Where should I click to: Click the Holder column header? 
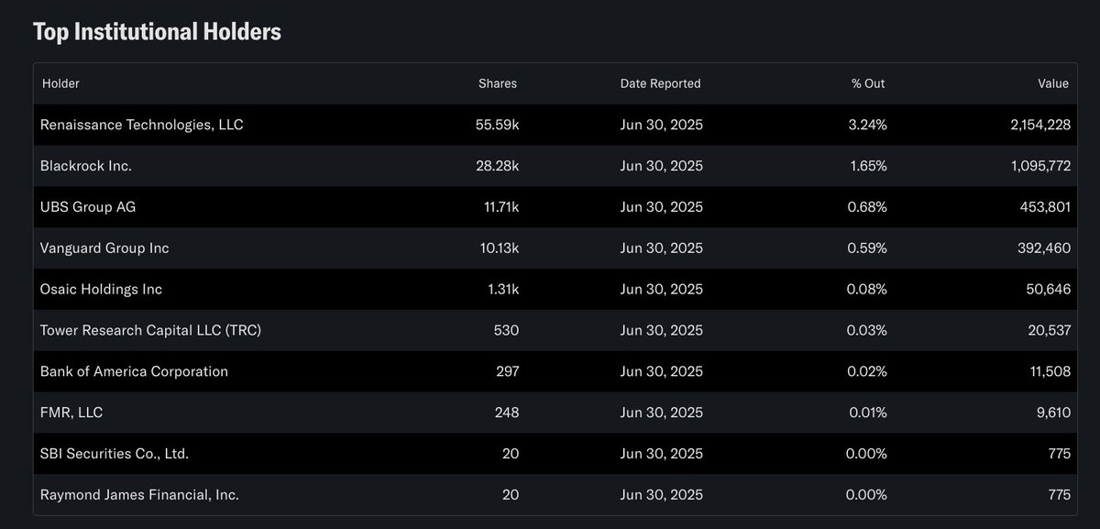[60, 83]
